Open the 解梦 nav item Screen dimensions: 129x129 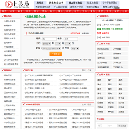pos(116,11)
